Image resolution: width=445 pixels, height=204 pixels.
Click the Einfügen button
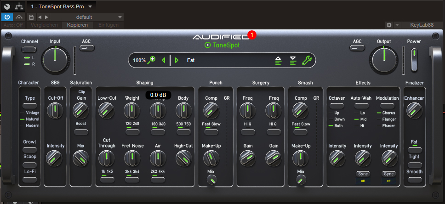click(108, 25)
